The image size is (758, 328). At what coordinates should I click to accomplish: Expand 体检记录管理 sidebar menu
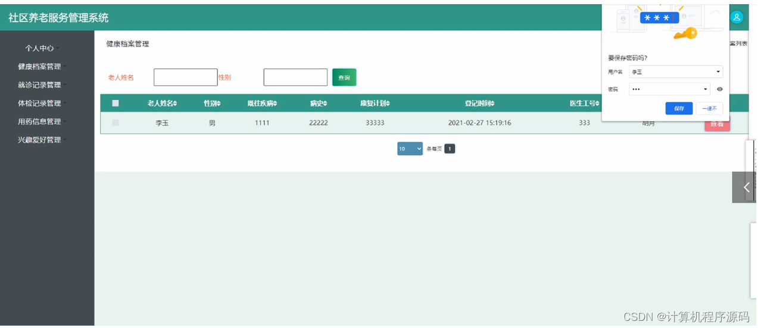(x=42, y=104)
